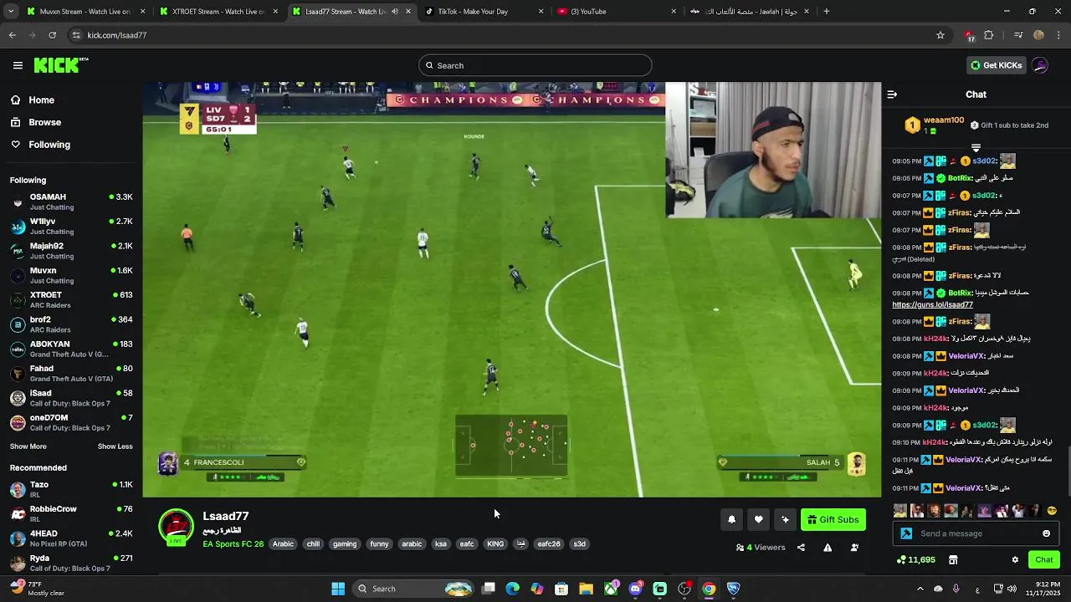Open recommended channel RobbieCrow

(x=71, y=513)
